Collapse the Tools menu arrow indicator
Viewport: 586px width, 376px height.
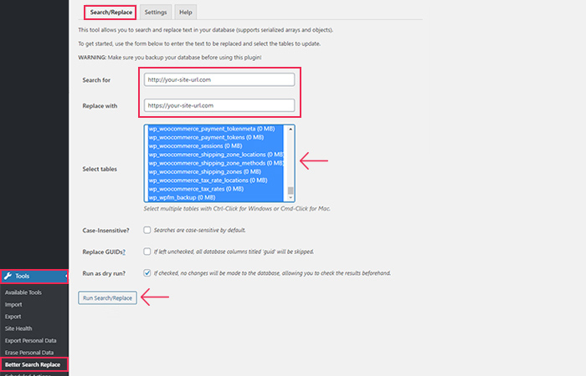[67, 276]
